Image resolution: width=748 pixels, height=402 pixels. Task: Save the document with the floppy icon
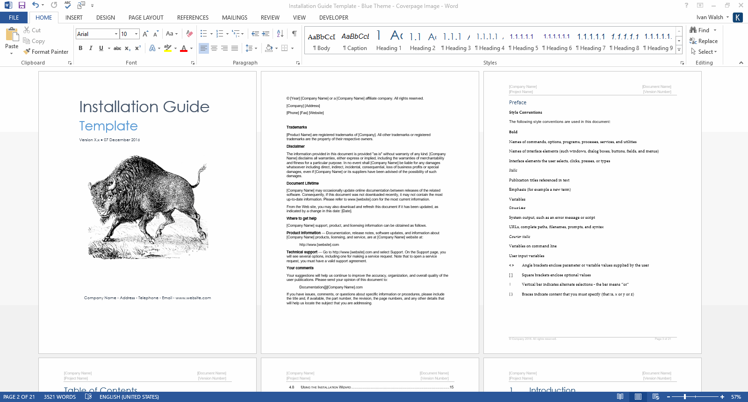tap(22, 5)
